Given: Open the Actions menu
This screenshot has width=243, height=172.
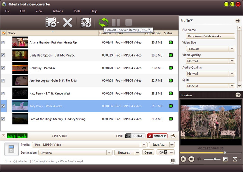Looking at the screenshot, I should pyautogui.click(x=58, y=11).
